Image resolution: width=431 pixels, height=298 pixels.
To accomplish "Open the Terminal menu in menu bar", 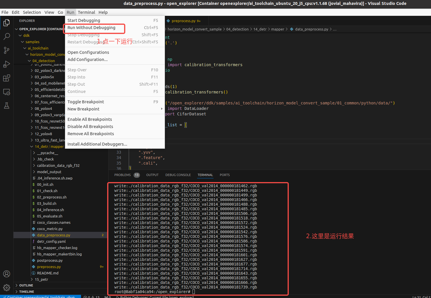I will pyautogui.click(x=86, y=12).
